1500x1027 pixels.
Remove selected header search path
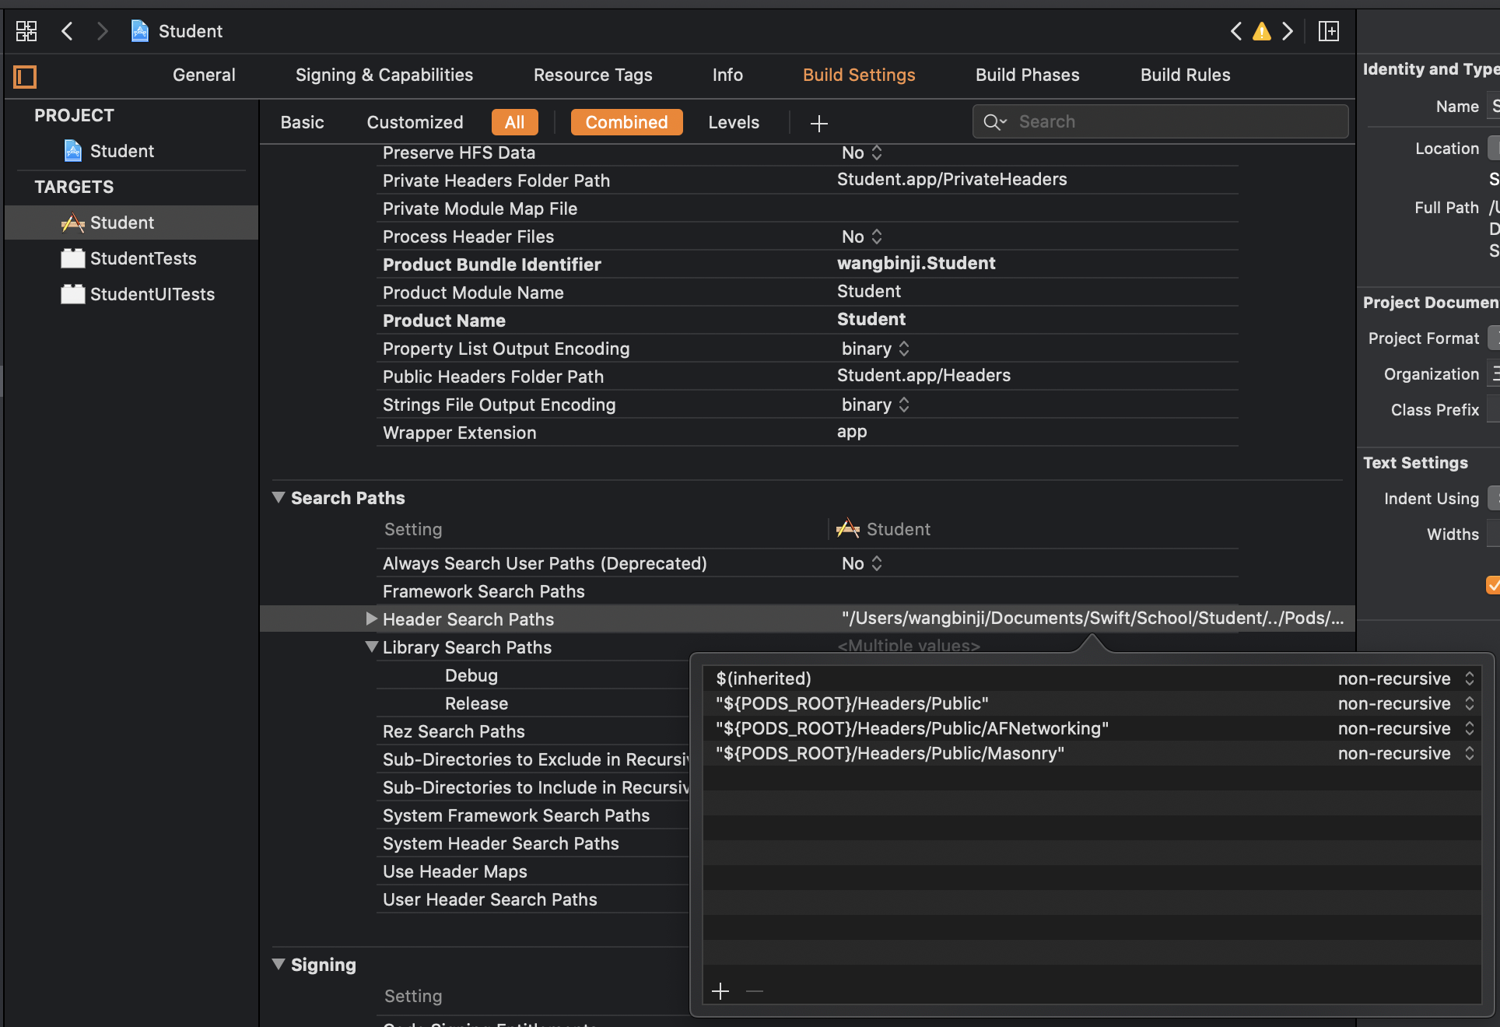755,991
